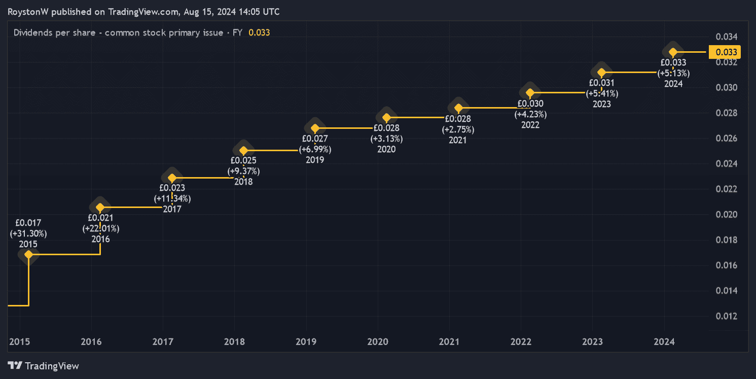Click the 2016 diamond data marker
The width and height of the screenshot is (756, 379).
[100, 207]
